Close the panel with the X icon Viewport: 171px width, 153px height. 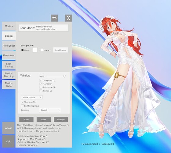68,18
